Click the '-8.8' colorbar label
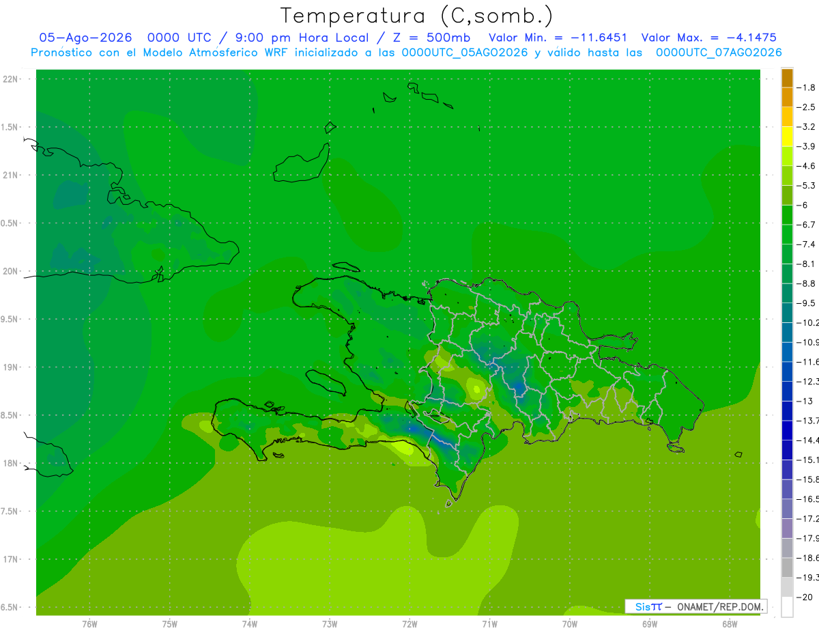The width and height of the screenshot is (819, 633). [x=807, y=283]
